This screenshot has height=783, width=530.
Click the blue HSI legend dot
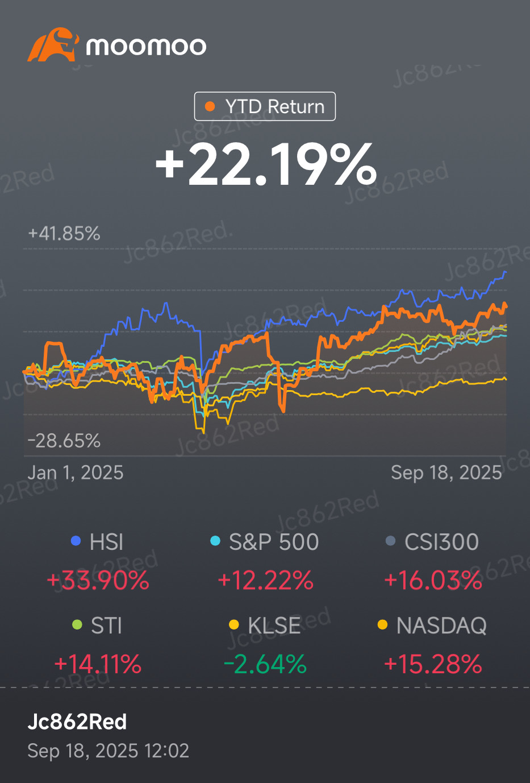click(x=76, y=541)
